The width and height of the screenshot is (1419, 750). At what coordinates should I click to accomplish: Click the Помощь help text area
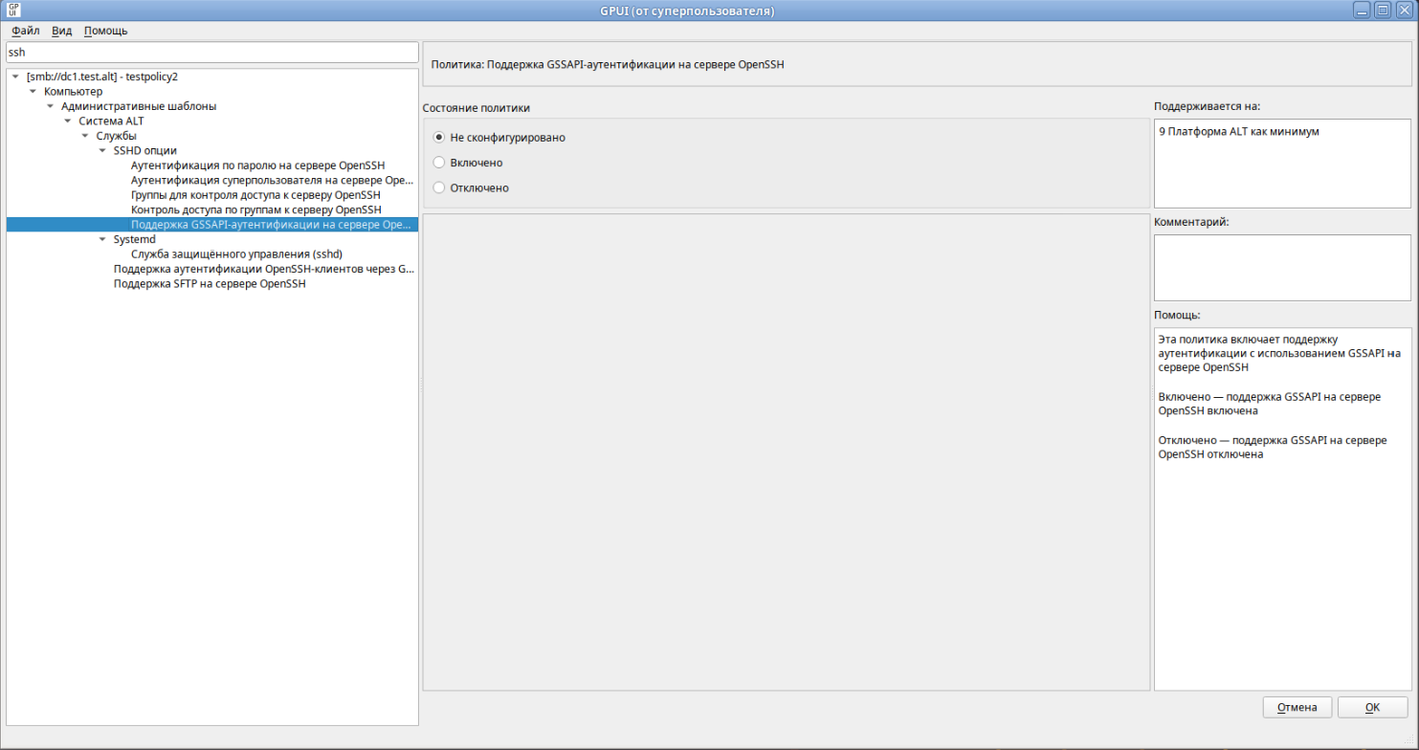click(1282, 509)
